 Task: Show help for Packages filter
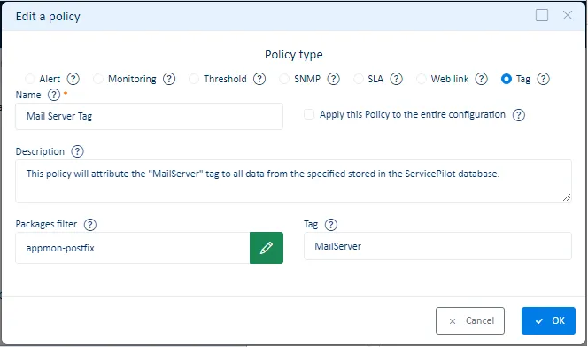tap(90, 225)
